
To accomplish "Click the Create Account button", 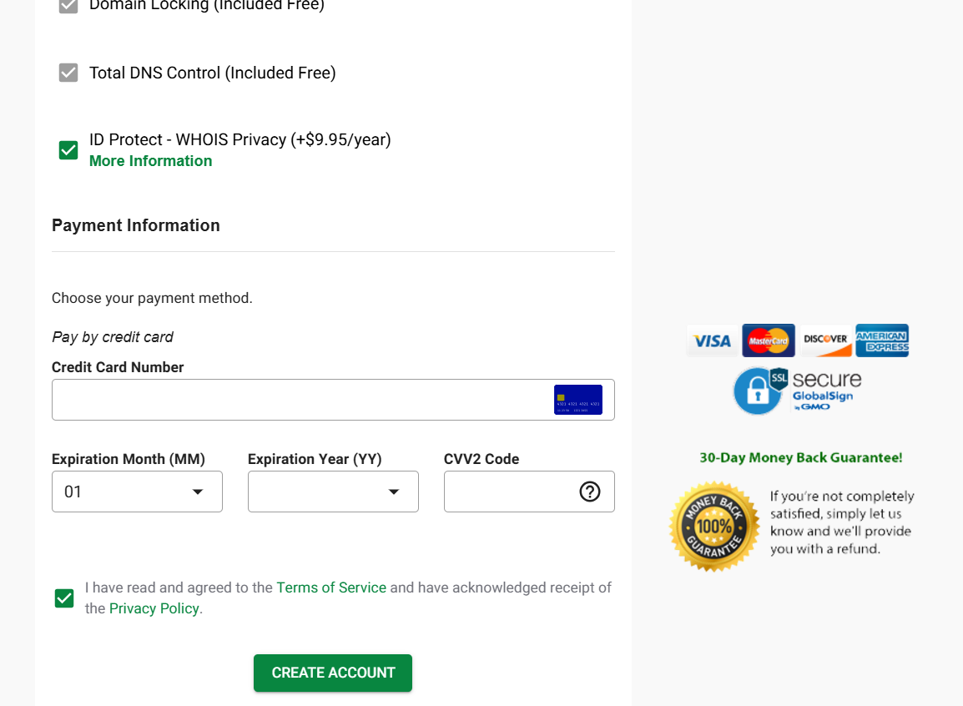I will pyautogui.click(x=333, y=673).
